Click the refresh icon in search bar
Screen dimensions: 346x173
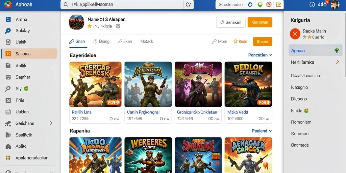(188, 4)
